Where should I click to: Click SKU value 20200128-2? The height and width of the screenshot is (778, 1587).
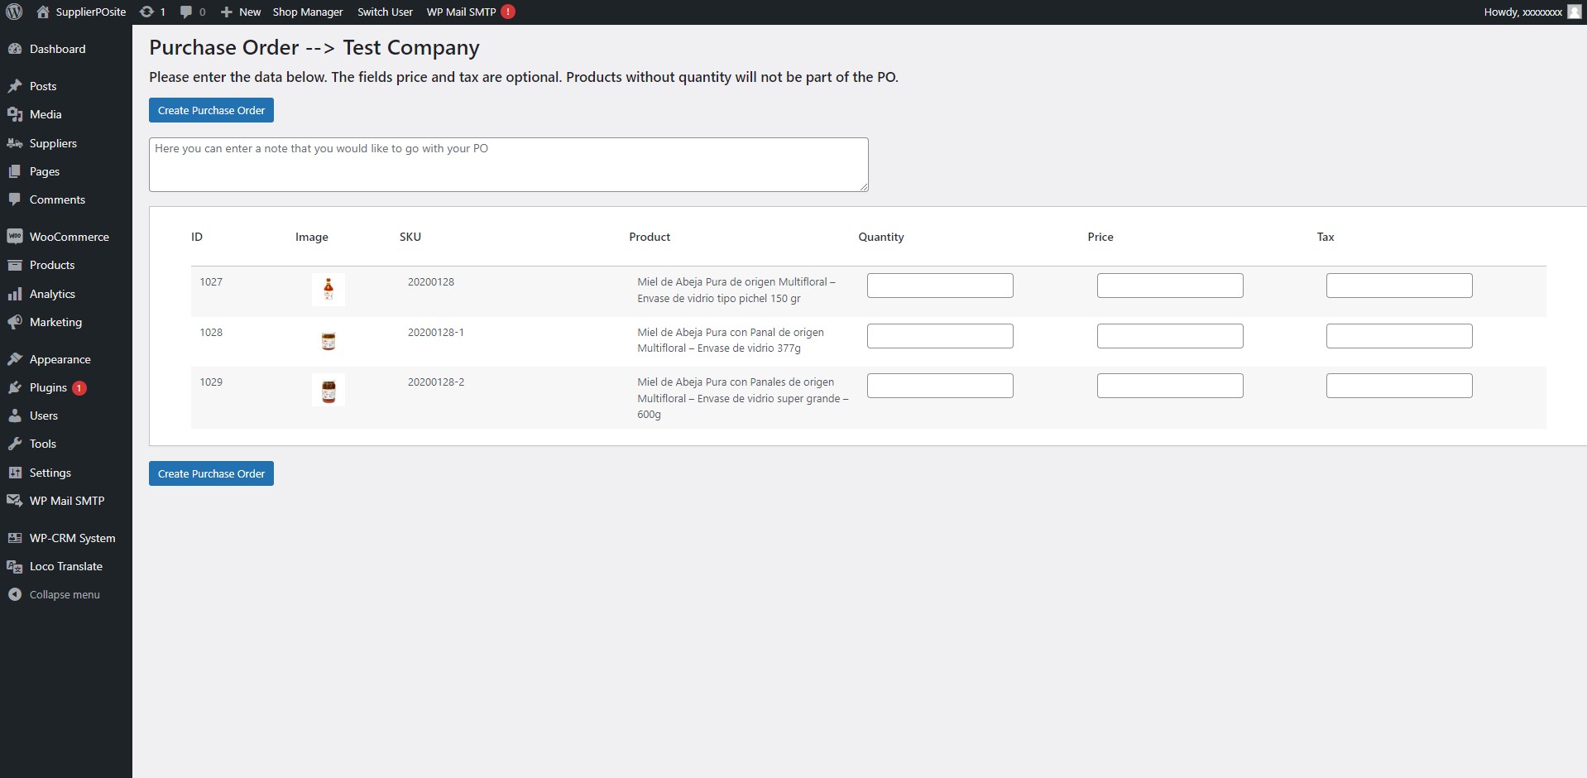click(x=436, y=382)
